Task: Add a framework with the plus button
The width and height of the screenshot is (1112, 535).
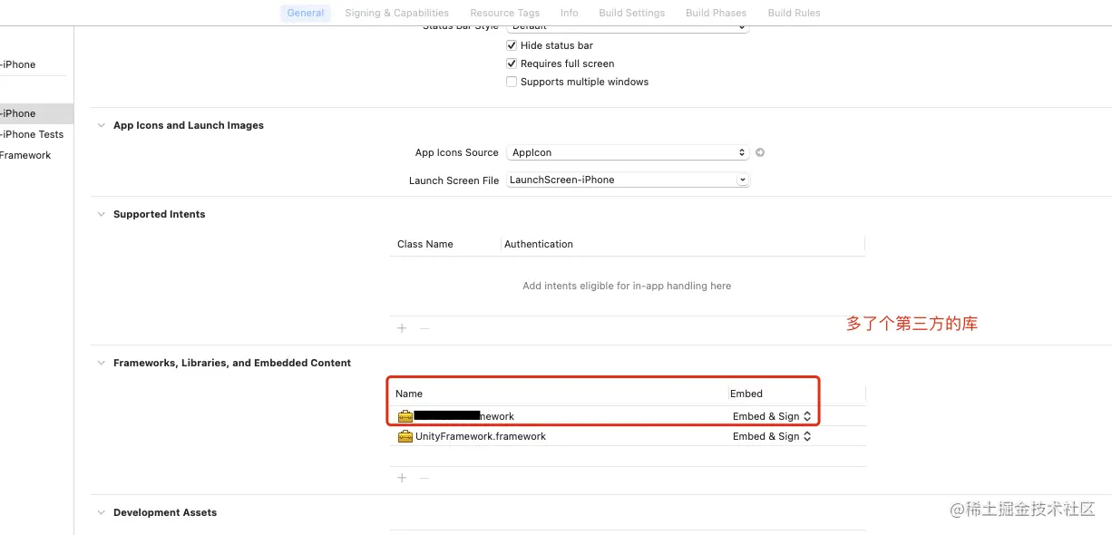Action: [x=402, y=478]
